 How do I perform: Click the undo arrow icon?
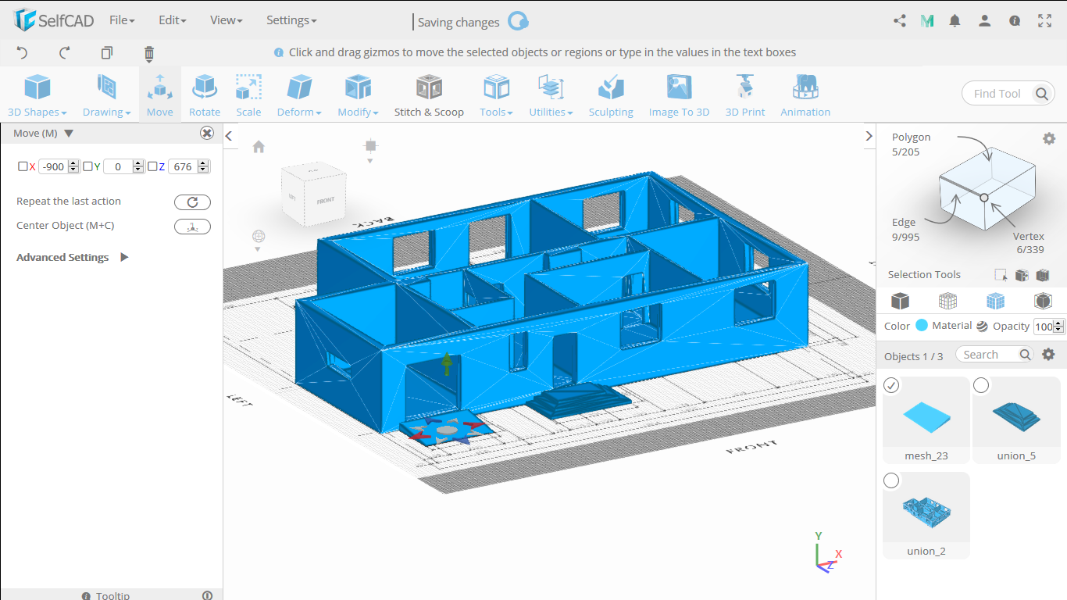(x=22, y=53)
